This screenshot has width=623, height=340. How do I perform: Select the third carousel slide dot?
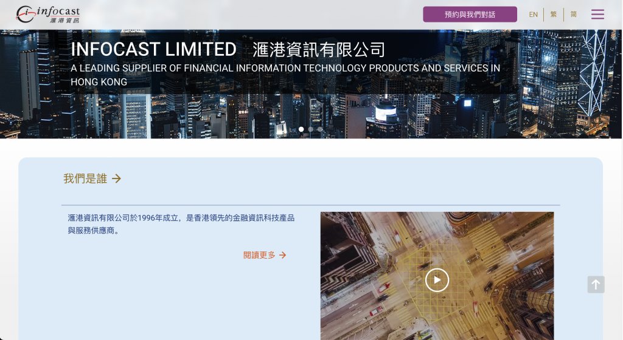320,129
